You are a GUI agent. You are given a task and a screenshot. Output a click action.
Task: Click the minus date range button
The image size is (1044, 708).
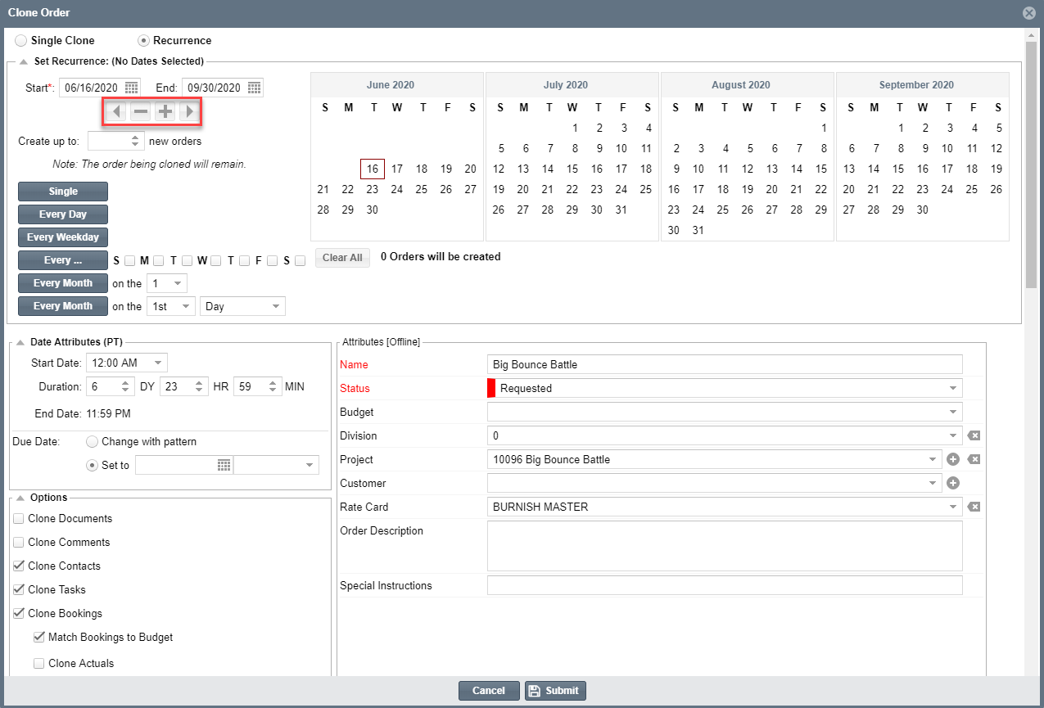141,111
